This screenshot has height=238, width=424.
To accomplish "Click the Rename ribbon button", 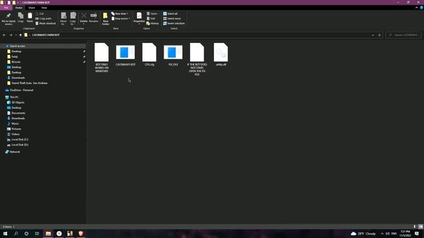I will (x=93, y=18).
